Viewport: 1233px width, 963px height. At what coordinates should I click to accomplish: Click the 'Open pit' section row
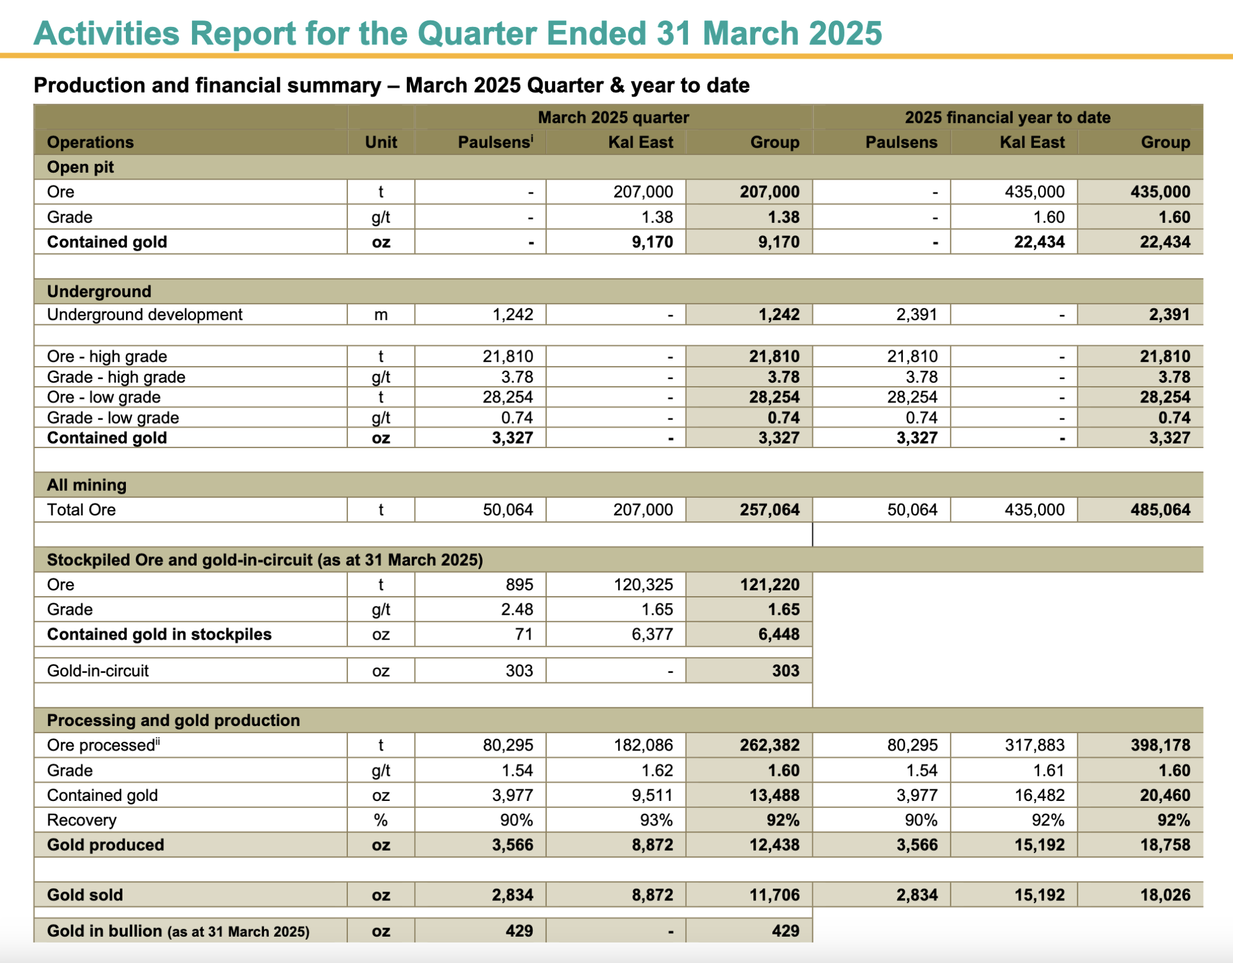click(x=618, y=167)
